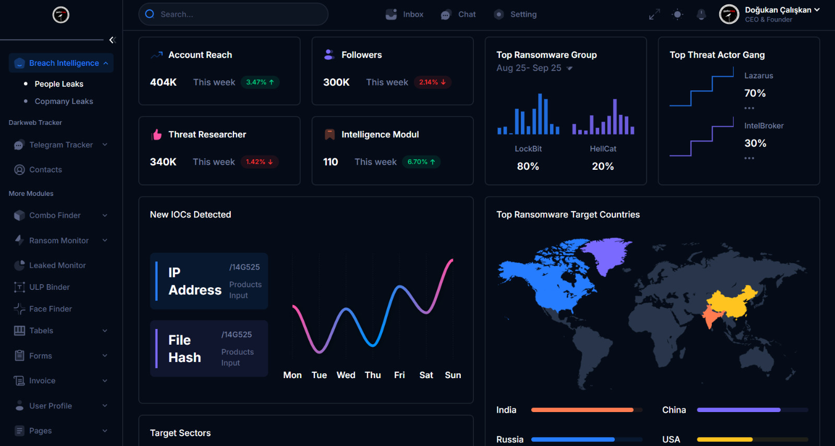This screenshot has width=835, height=446.
Task: Switch theme using the sun icon
Action: pos(677,15)
